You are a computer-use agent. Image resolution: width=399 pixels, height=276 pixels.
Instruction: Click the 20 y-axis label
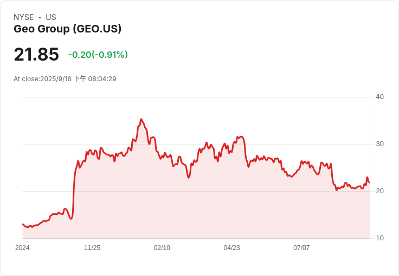tap(379, 191)
